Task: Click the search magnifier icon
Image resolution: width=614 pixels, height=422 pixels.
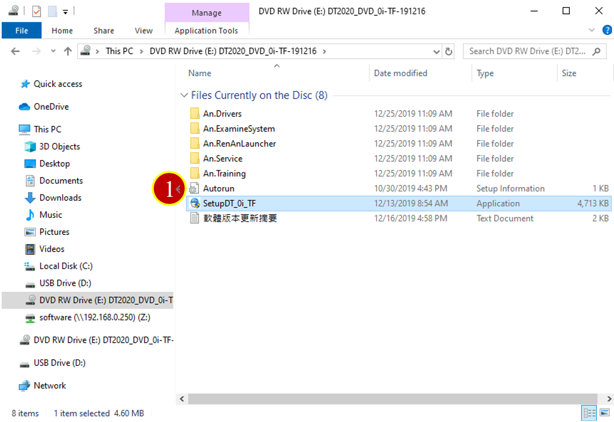Action: pyautogui.click(x=597, y=51)
